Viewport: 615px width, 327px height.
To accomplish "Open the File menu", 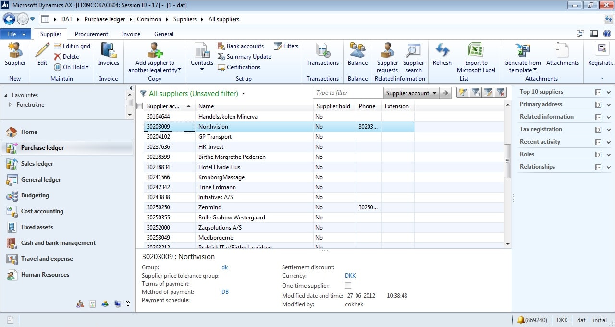I will coord(16,34).
